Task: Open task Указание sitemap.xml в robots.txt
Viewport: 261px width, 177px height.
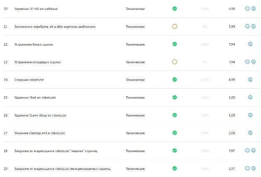Action: coord(39,133)
